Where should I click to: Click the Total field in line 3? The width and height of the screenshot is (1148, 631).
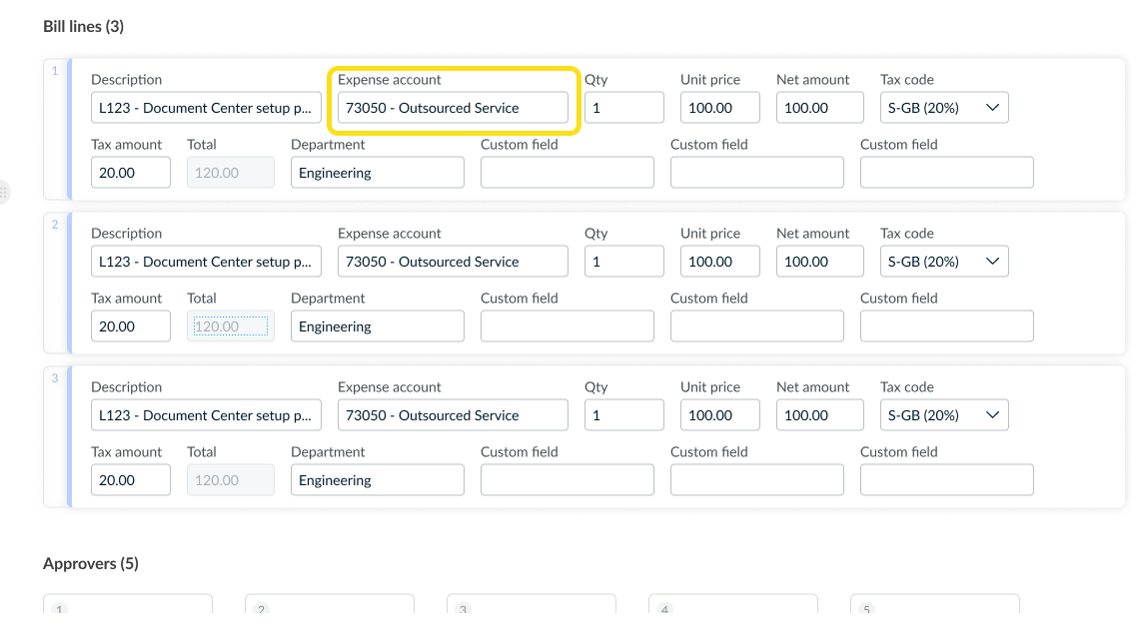[231, 480]
